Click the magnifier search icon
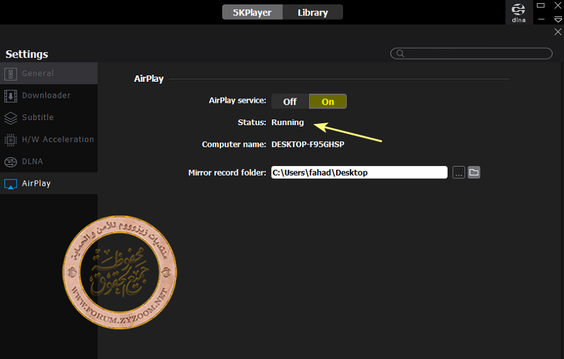Image resolution: width=564 pixels, height=359 pixels. pos(400,54)
